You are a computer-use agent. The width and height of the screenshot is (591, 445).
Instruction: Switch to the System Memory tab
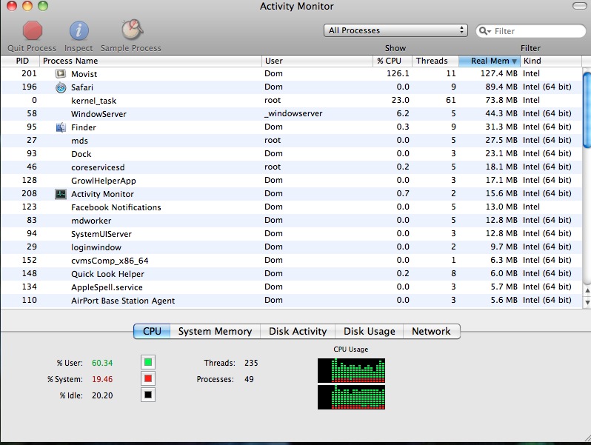(x=215, y=331)
